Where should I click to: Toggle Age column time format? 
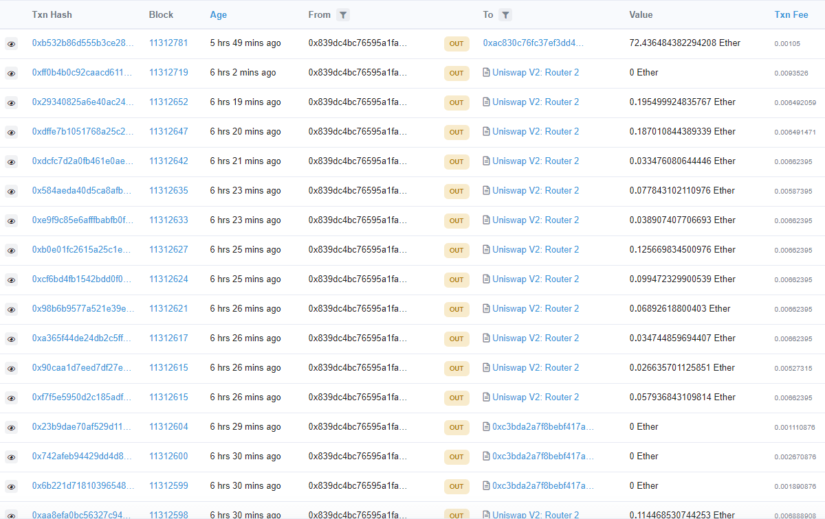tap(218, 14)
